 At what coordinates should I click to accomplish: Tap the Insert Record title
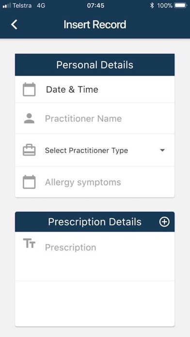(95, 25)
